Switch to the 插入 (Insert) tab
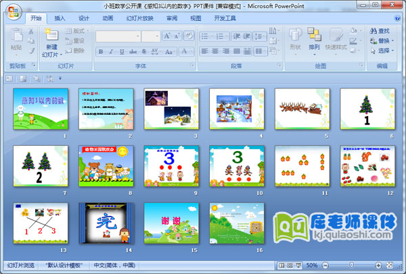 click(x=60, y=18)
